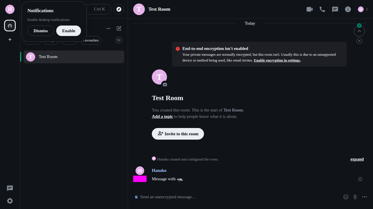Open the Threads panel in the room header
Screen dimensions: 373x209
pos(335,9)
